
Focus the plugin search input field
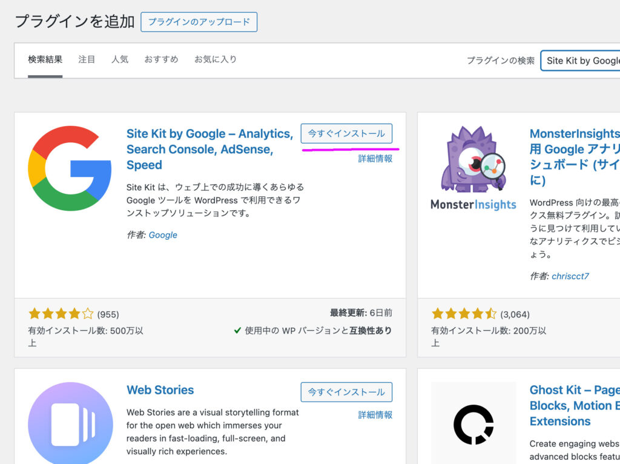581,61
